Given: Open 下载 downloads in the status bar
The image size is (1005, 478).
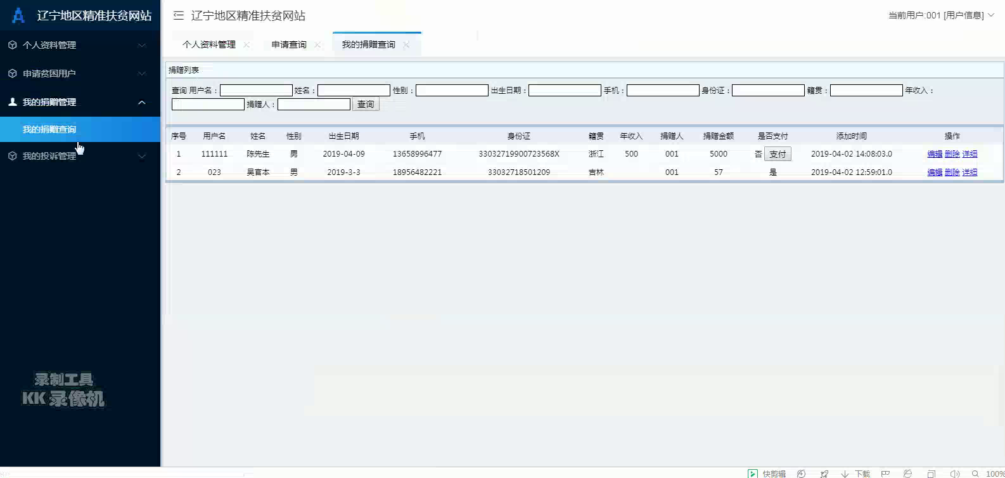Looking at the screenshot, I should pyautogui.click(x=855, y=474).
